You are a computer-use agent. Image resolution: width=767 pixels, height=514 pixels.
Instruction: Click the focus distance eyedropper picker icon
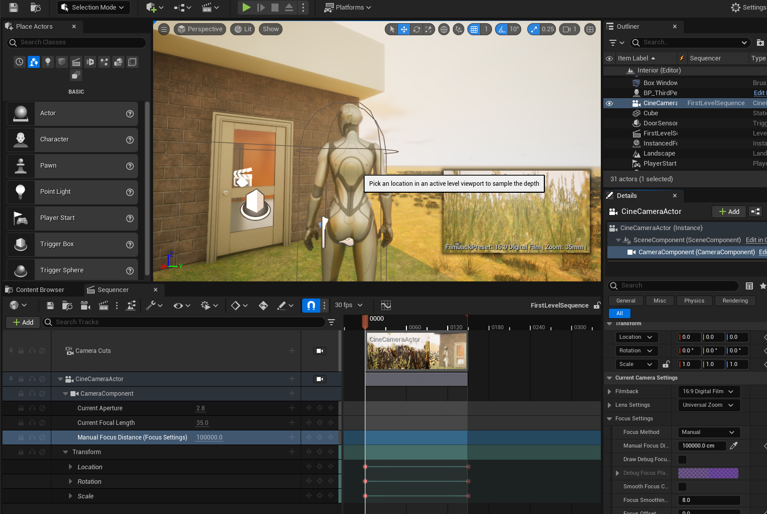pyautogui.click(x=734, y=446)
